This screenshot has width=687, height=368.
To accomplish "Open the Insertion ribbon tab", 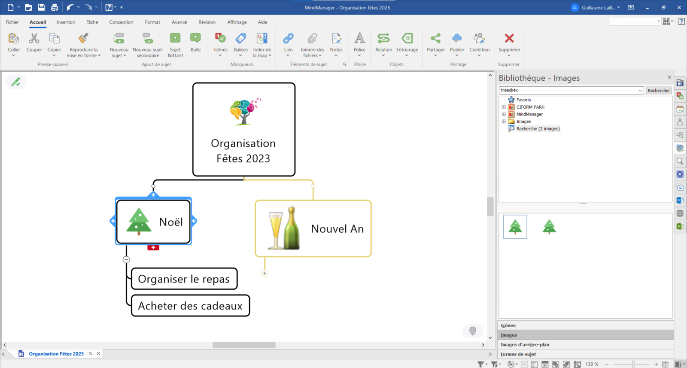I will [x=66, y=22].
